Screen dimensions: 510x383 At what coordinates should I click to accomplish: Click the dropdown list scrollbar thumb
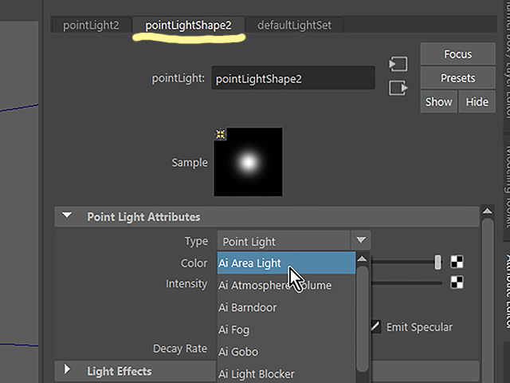(362, 318)
